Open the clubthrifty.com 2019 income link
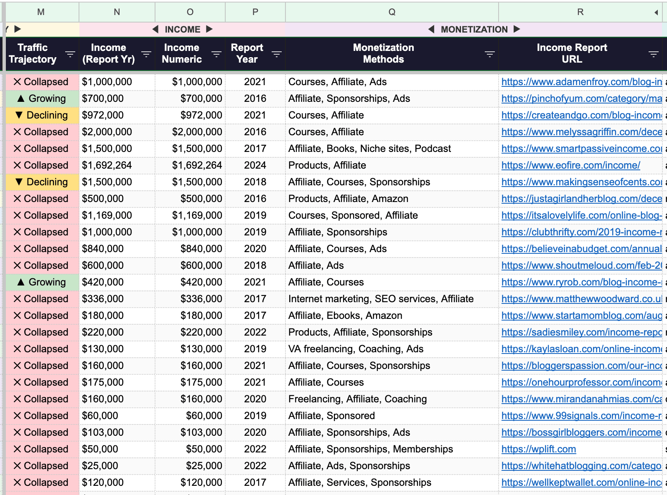The width and height of the screenshot is (667, 495). point(581,232)
